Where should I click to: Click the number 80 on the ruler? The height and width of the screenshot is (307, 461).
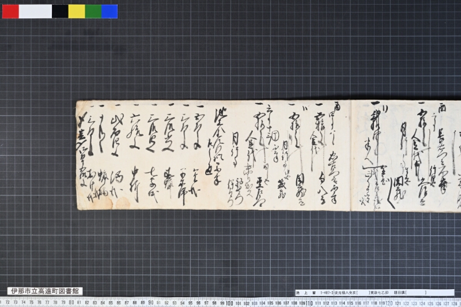coord(71,302)
